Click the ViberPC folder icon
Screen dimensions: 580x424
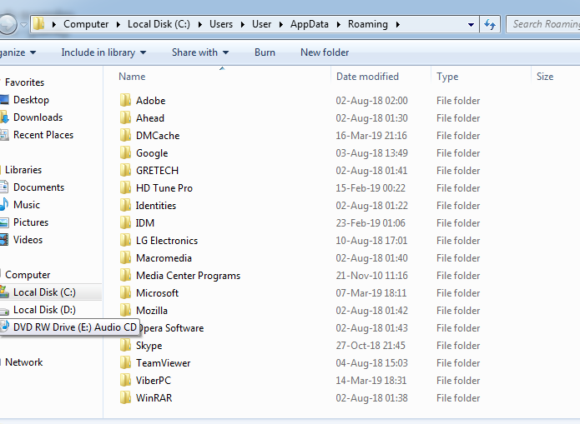pyautogui.click(x=125, y=380)
